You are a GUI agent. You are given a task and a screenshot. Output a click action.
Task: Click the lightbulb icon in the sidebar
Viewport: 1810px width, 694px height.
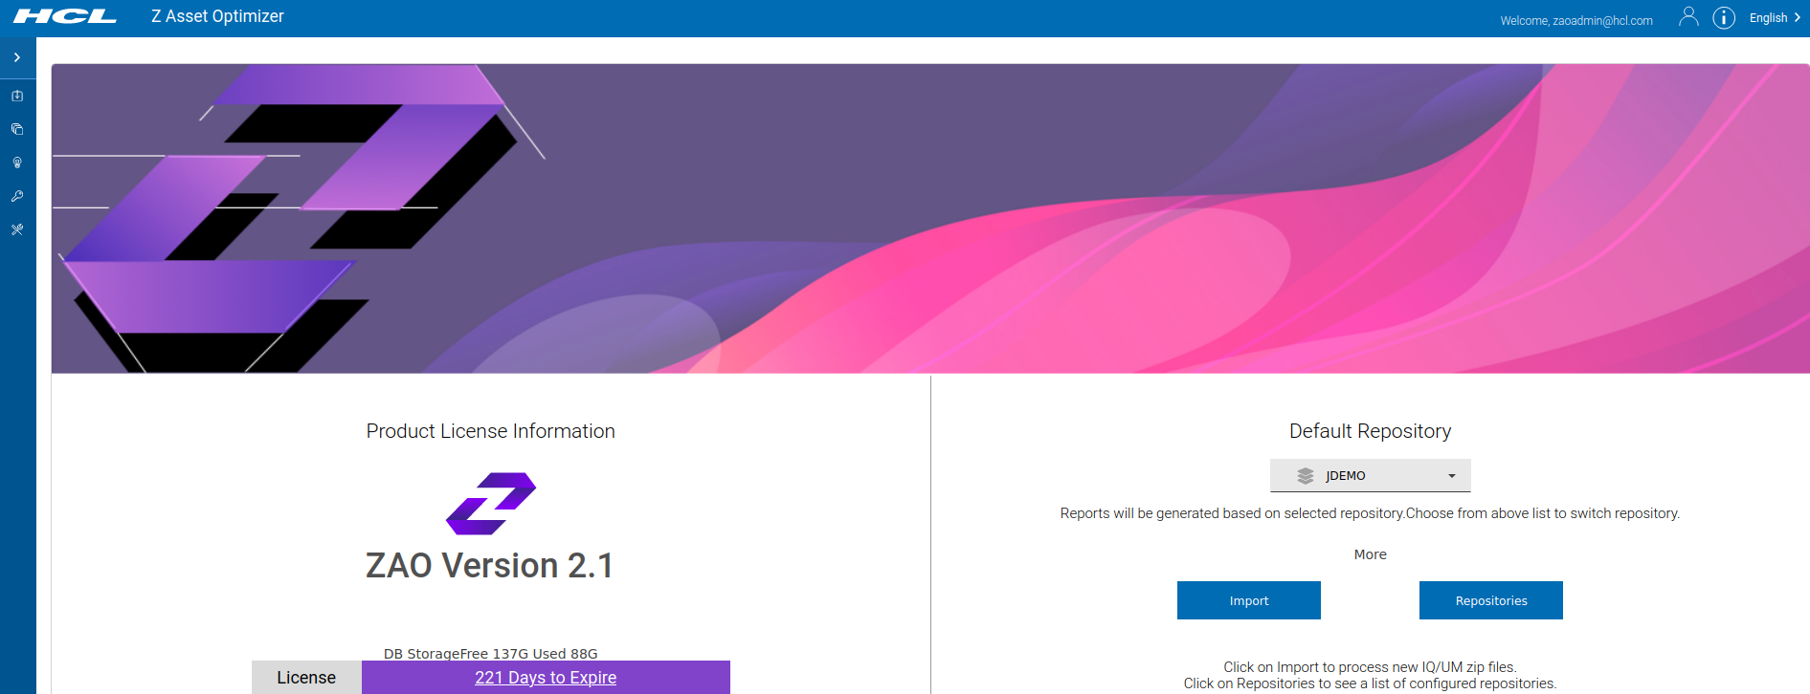tap(17, 163)
